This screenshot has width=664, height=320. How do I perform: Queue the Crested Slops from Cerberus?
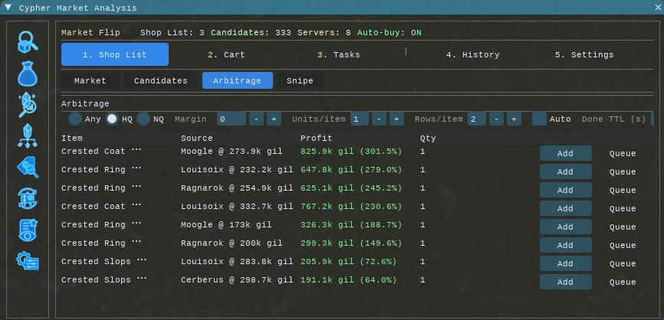[x=622, y=282]
